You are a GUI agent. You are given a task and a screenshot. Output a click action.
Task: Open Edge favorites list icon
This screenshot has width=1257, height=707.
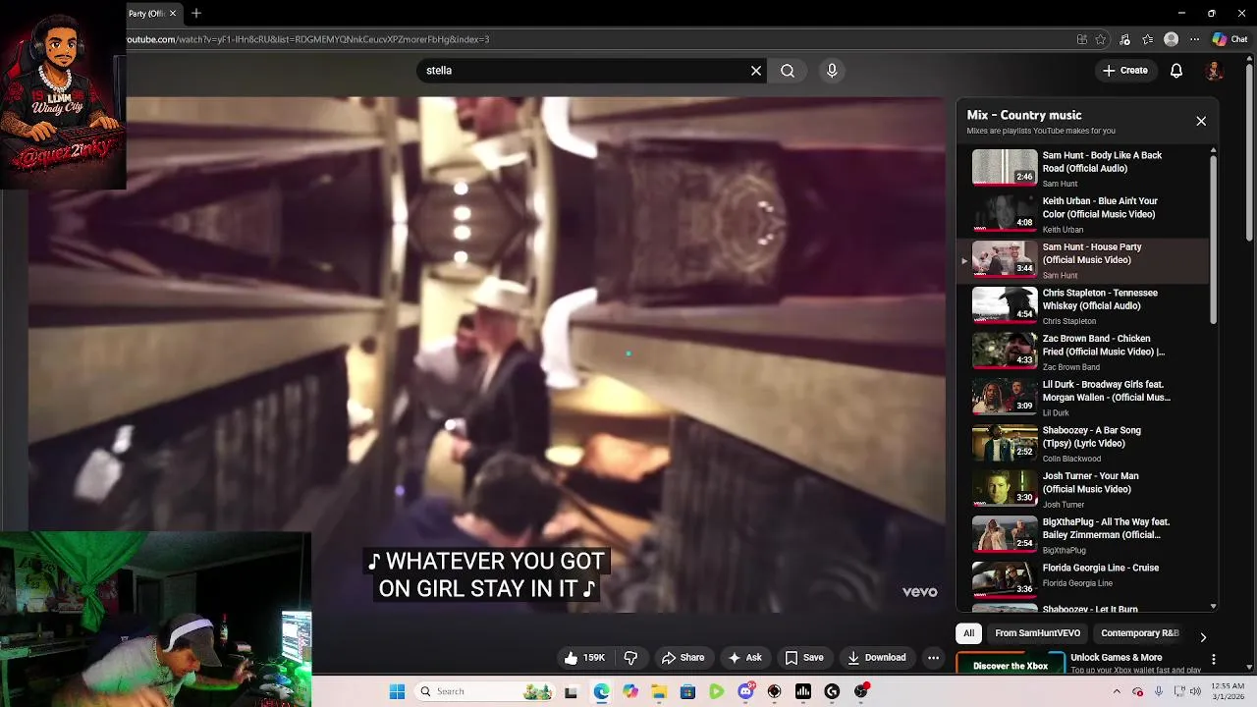point(1148,39)
